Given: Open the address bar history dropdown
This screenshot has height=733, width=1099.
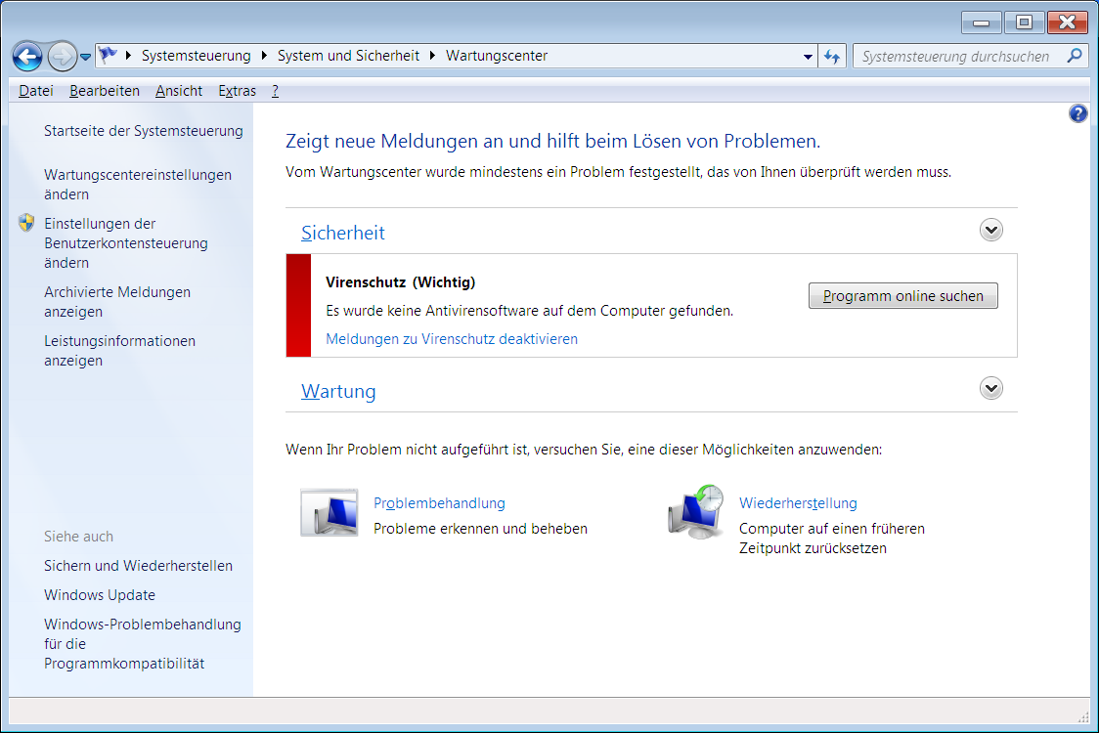Looking at the screenshot, I should (x=808, y=56).
